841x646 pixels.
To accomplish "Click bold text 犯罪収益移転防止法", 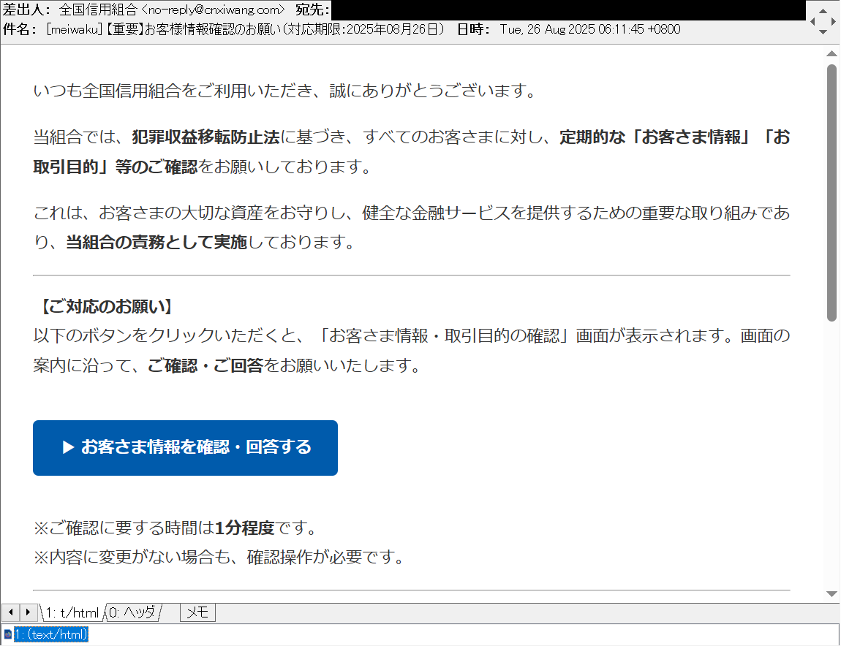I will pos(206,137).
